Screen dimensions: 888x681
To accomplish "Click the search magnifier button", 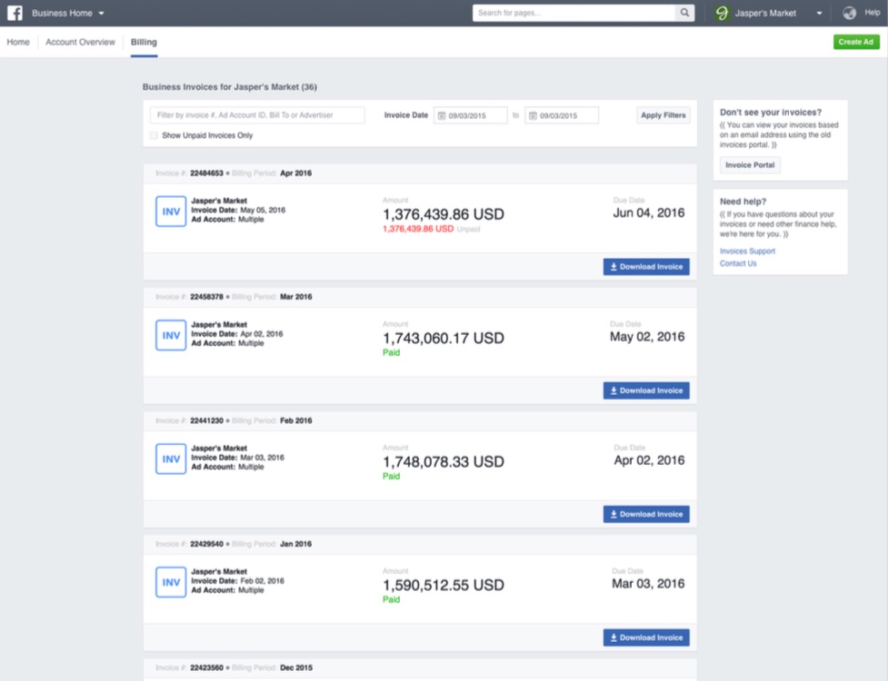I will click(x=684, y=13).
